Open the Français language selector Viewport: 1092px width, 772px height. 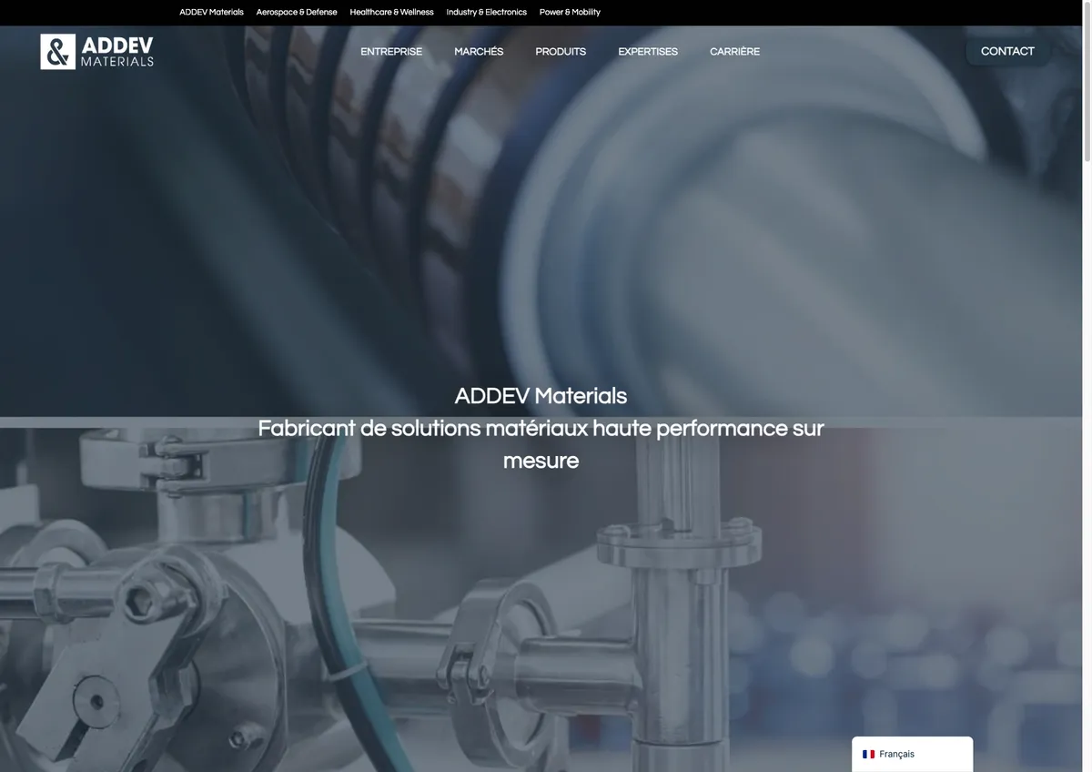913,754
